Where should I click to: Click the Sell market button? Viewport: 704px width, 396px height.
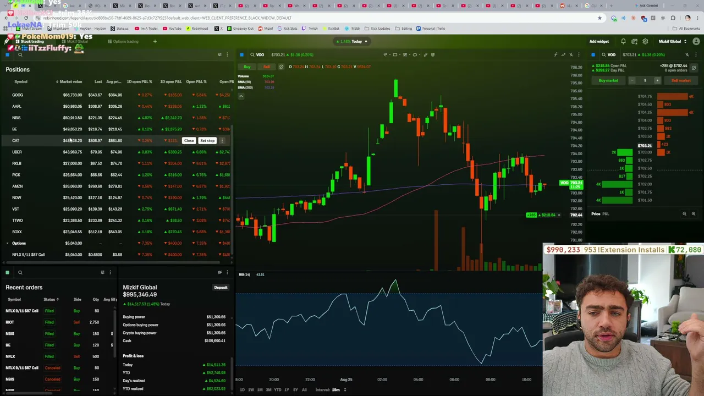[x=681, y=80]
